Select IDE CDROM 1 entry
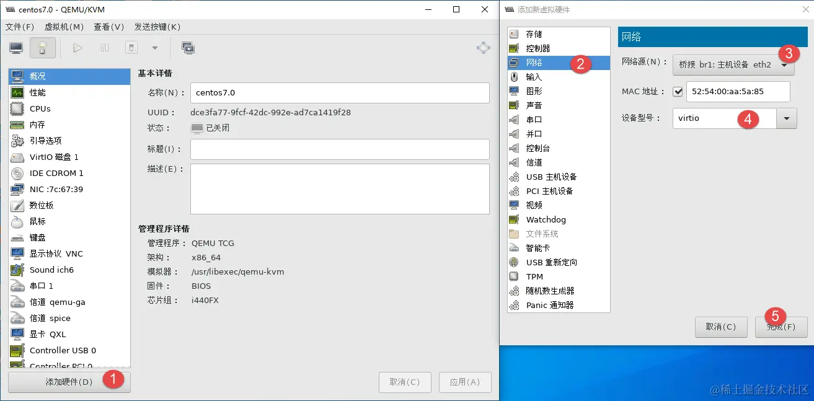 (69, 173)
